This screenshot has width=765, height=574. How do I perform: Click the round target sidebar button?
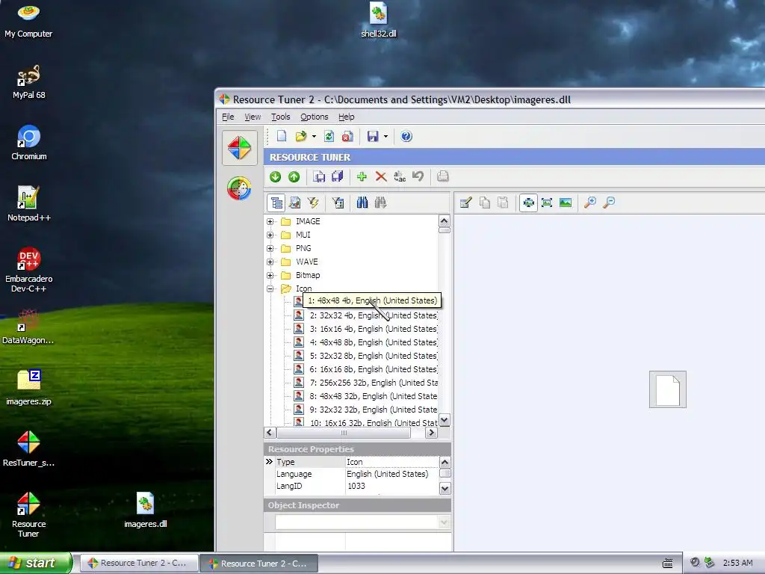tap(239, 188)
